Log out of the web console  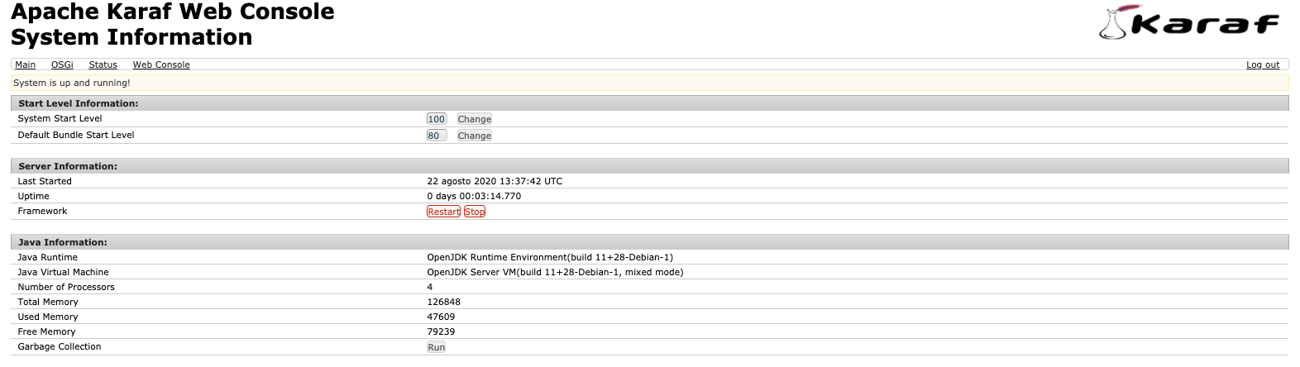pos(1263,64)
